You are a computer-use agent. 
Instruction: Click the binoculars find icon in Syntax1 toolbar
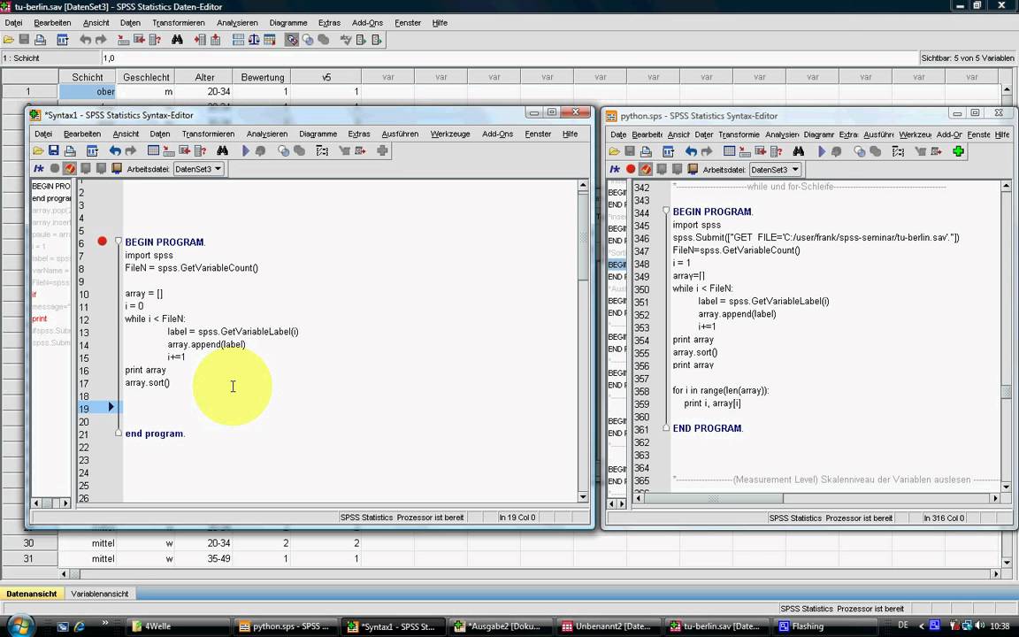click(222, 150)
